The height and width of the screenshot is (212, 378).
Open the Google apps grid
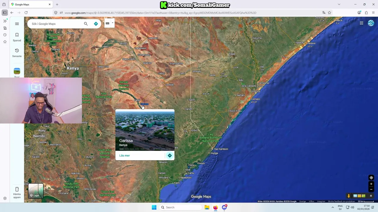pyautogui.click(x=361, y=23)
